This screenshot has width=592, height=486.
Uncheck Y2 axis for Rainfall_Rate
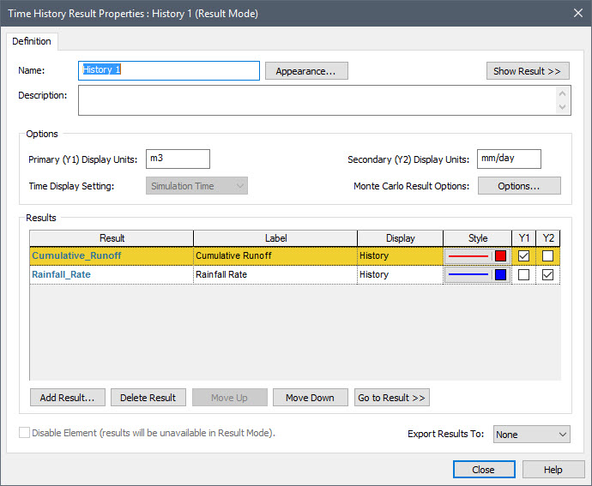[547, 275]
